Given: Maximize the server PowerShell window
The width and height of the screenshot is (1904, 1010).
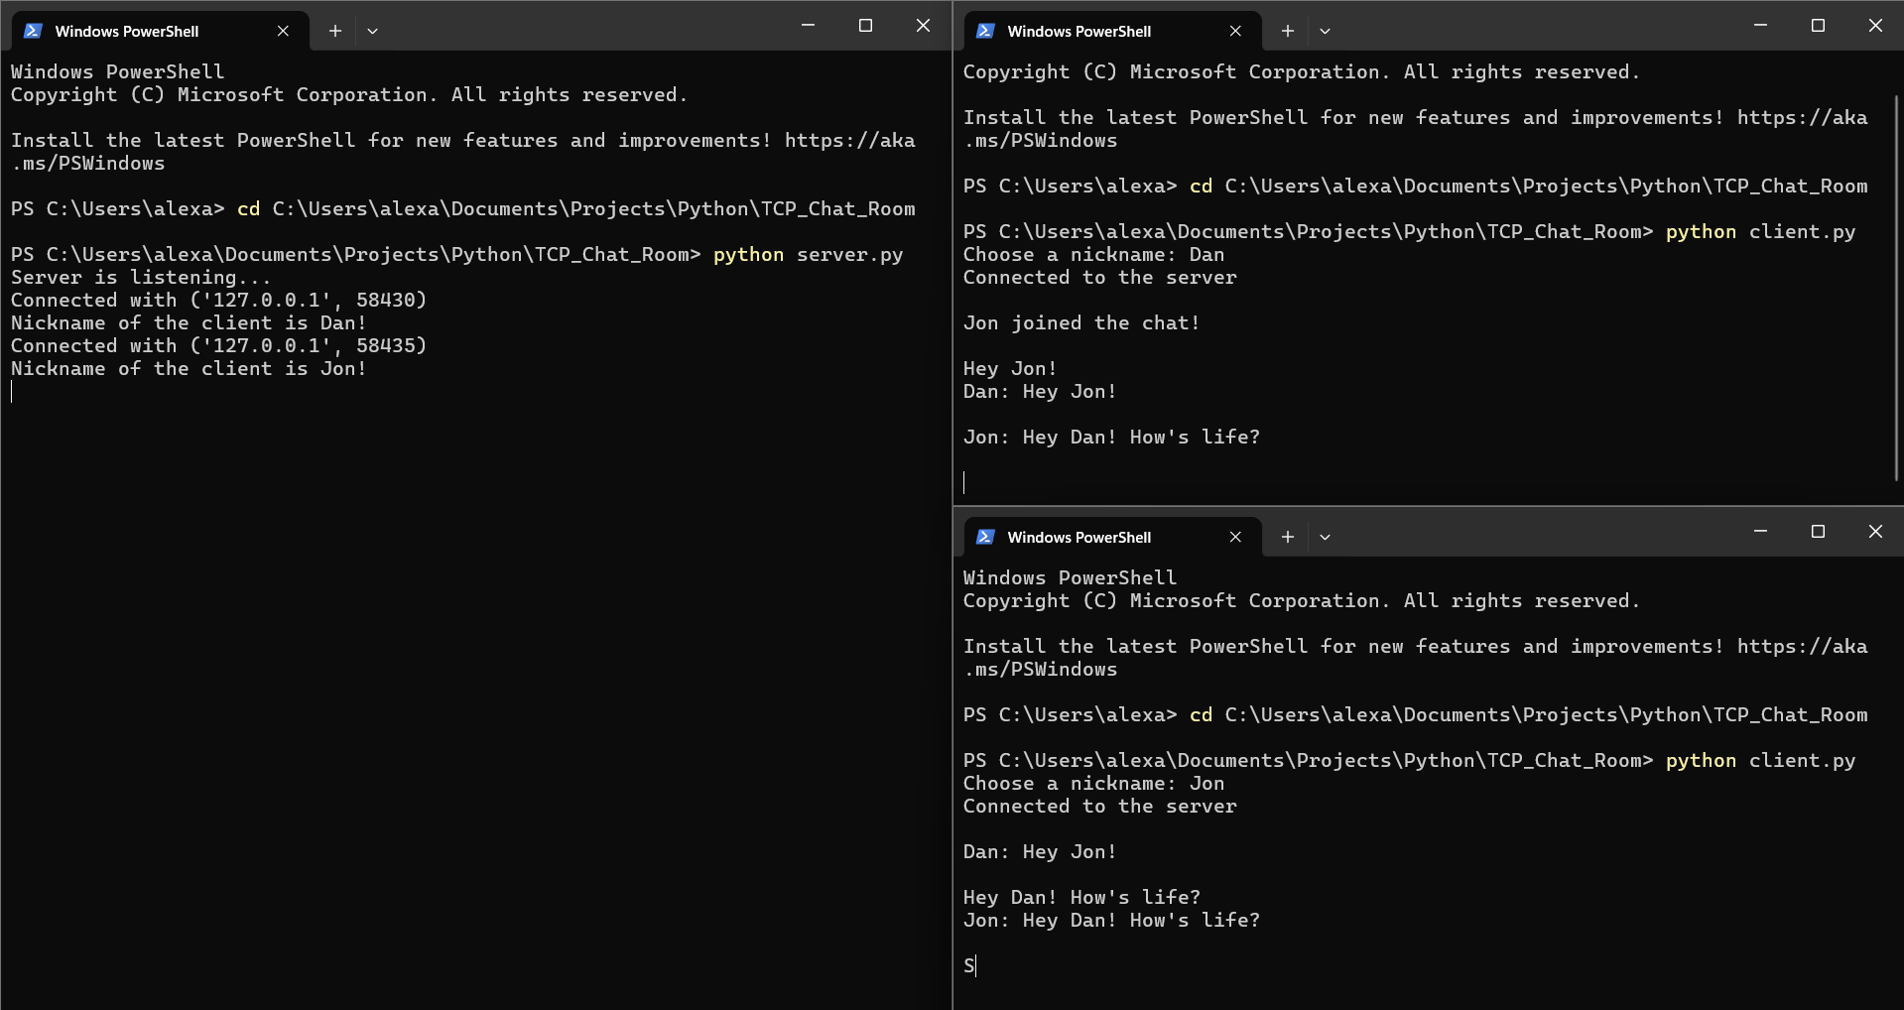Looking at the screenshot, I should pos(865,26).
